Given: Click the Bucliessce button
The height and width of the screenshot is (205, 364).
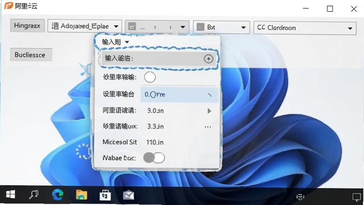Looking at the screenshot, I should point(31,55).
